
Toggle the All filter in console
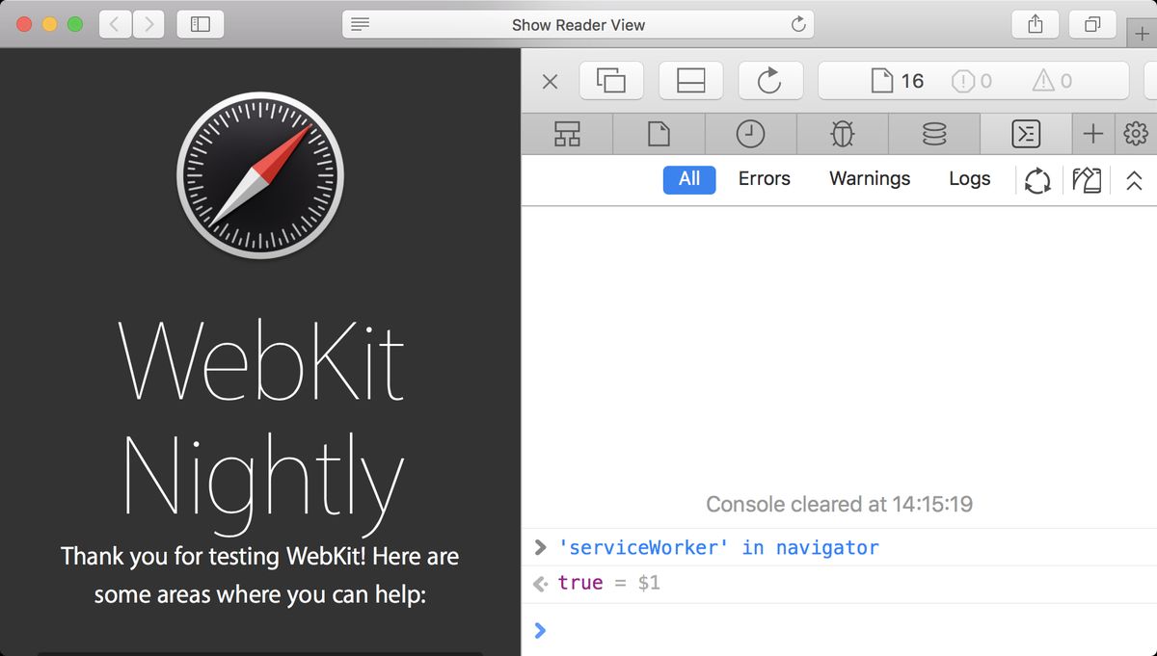coord(688,179)
